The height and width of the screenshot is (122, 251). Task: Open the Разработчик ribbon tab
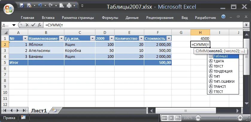click(206, 18)
